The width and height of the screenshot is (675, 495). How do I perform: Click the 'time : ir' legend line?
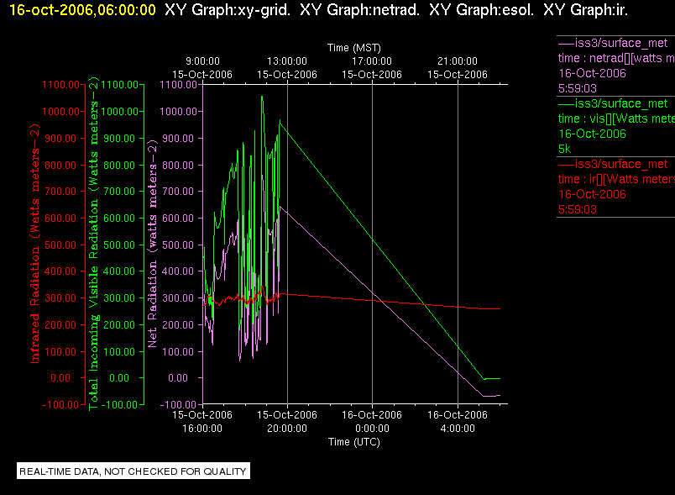point(616,179)
